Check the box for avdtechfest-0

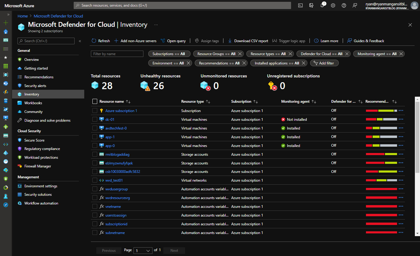(95, 128)
